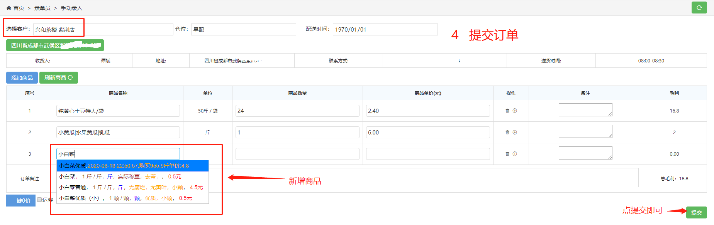Go to 录单员 in the breadcrumb
714x225 pixels.
42,8
